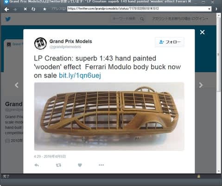The image size is (222, 186).
Task: Stop page loading with the X toolbar icon
Action: pos(25,9)
